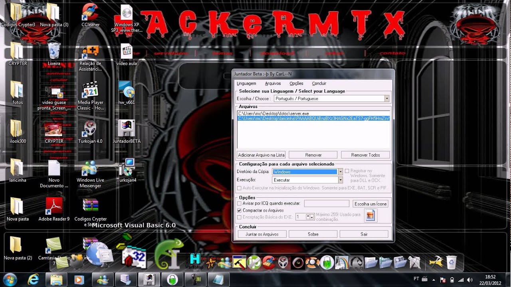Select the hw_v661 desktop icon
Image resolution: width=511 pixels, height=287 pixels.
pyautogui.click(x=127, y=93)
